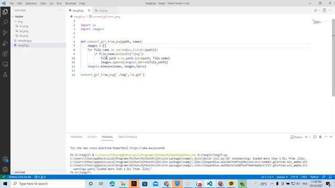This screenshot has height=188, width=335.
Task: Click the Windows Start button
Action: pyautogui.click(x=5, y=184)
